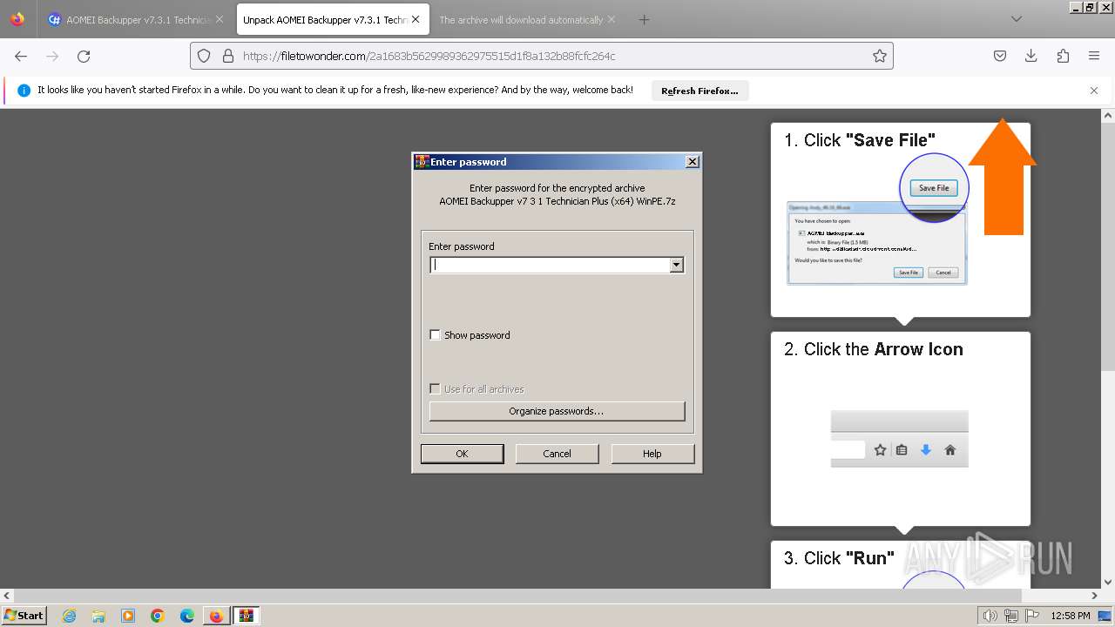Click the URL address bar
The image size is (1115, 627).
click(540, 56)
